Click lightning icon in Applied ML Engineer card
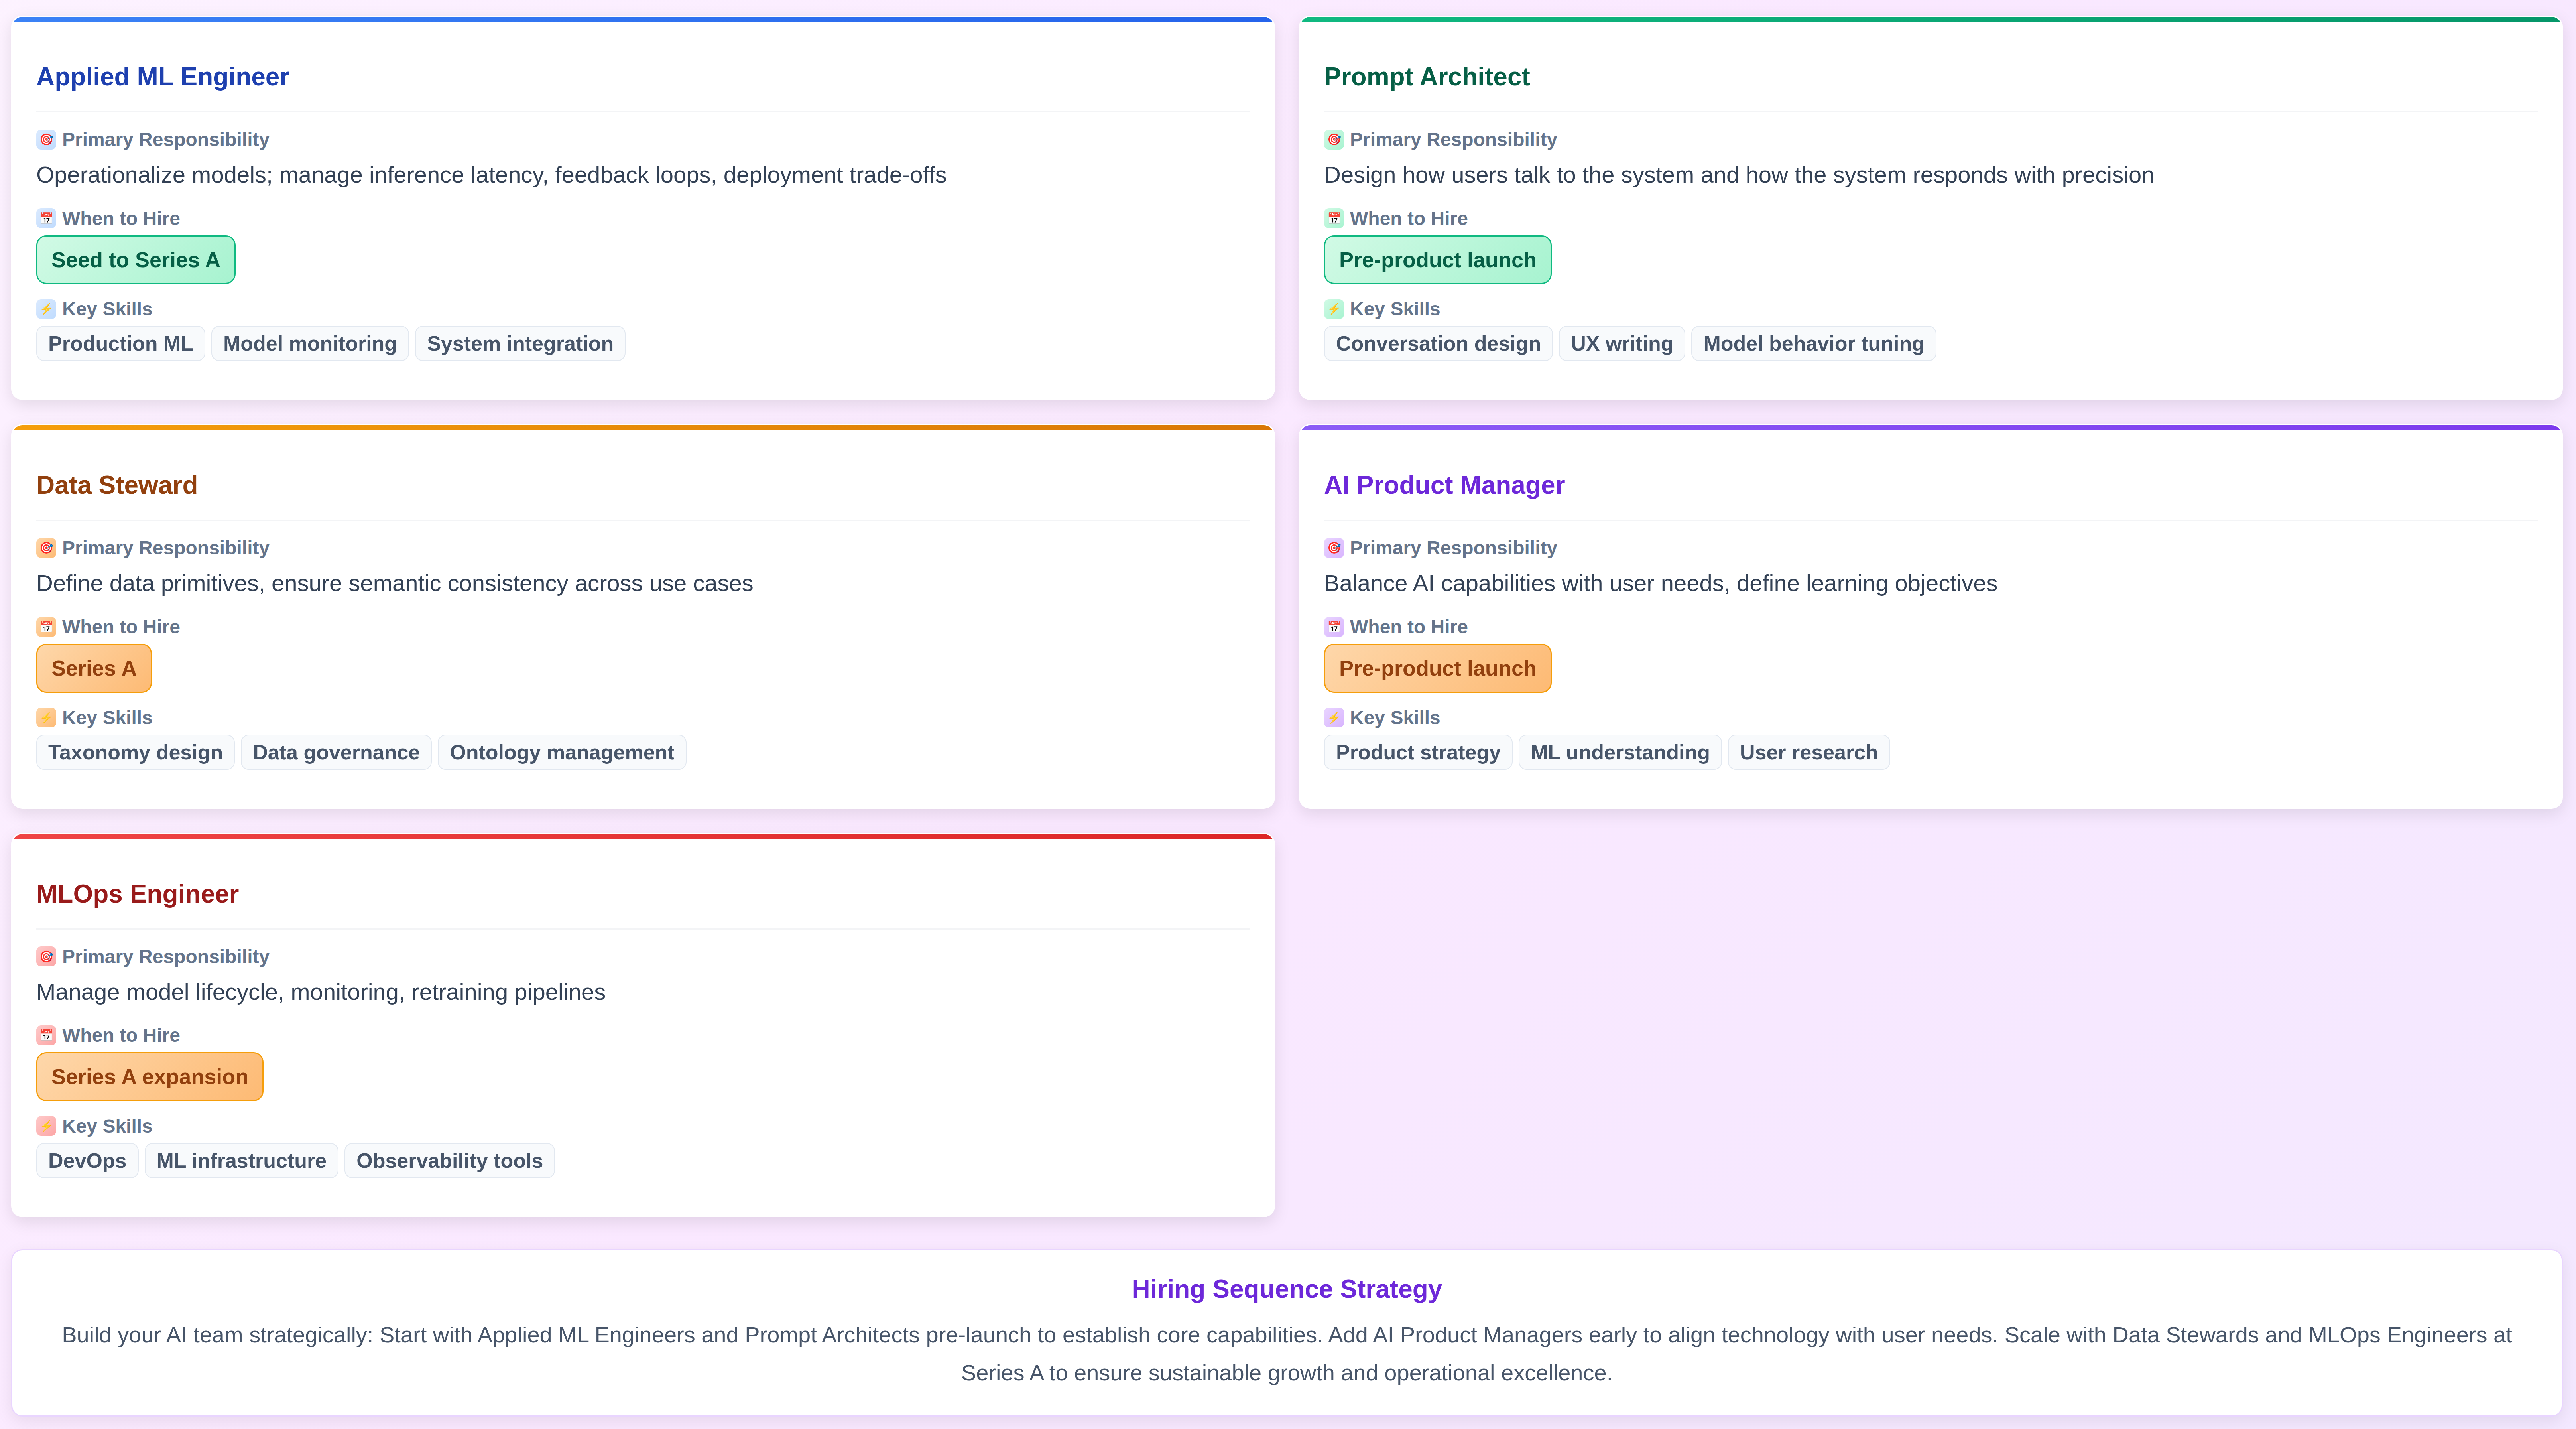This screenshot has height=1429, width=2576. coord(46,309)
